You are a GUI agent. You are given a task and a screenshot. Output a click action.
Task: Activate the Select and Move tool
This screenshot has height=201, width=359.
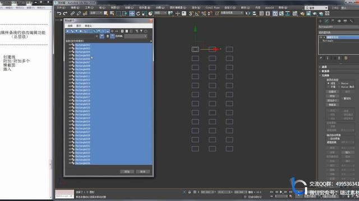(x=132, y=13)
